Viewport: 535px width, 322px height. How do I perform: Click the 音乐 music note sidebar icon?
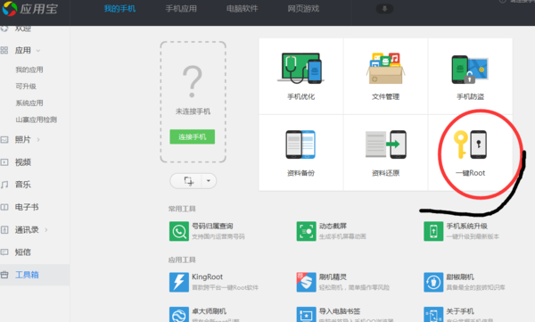point(4,185)
